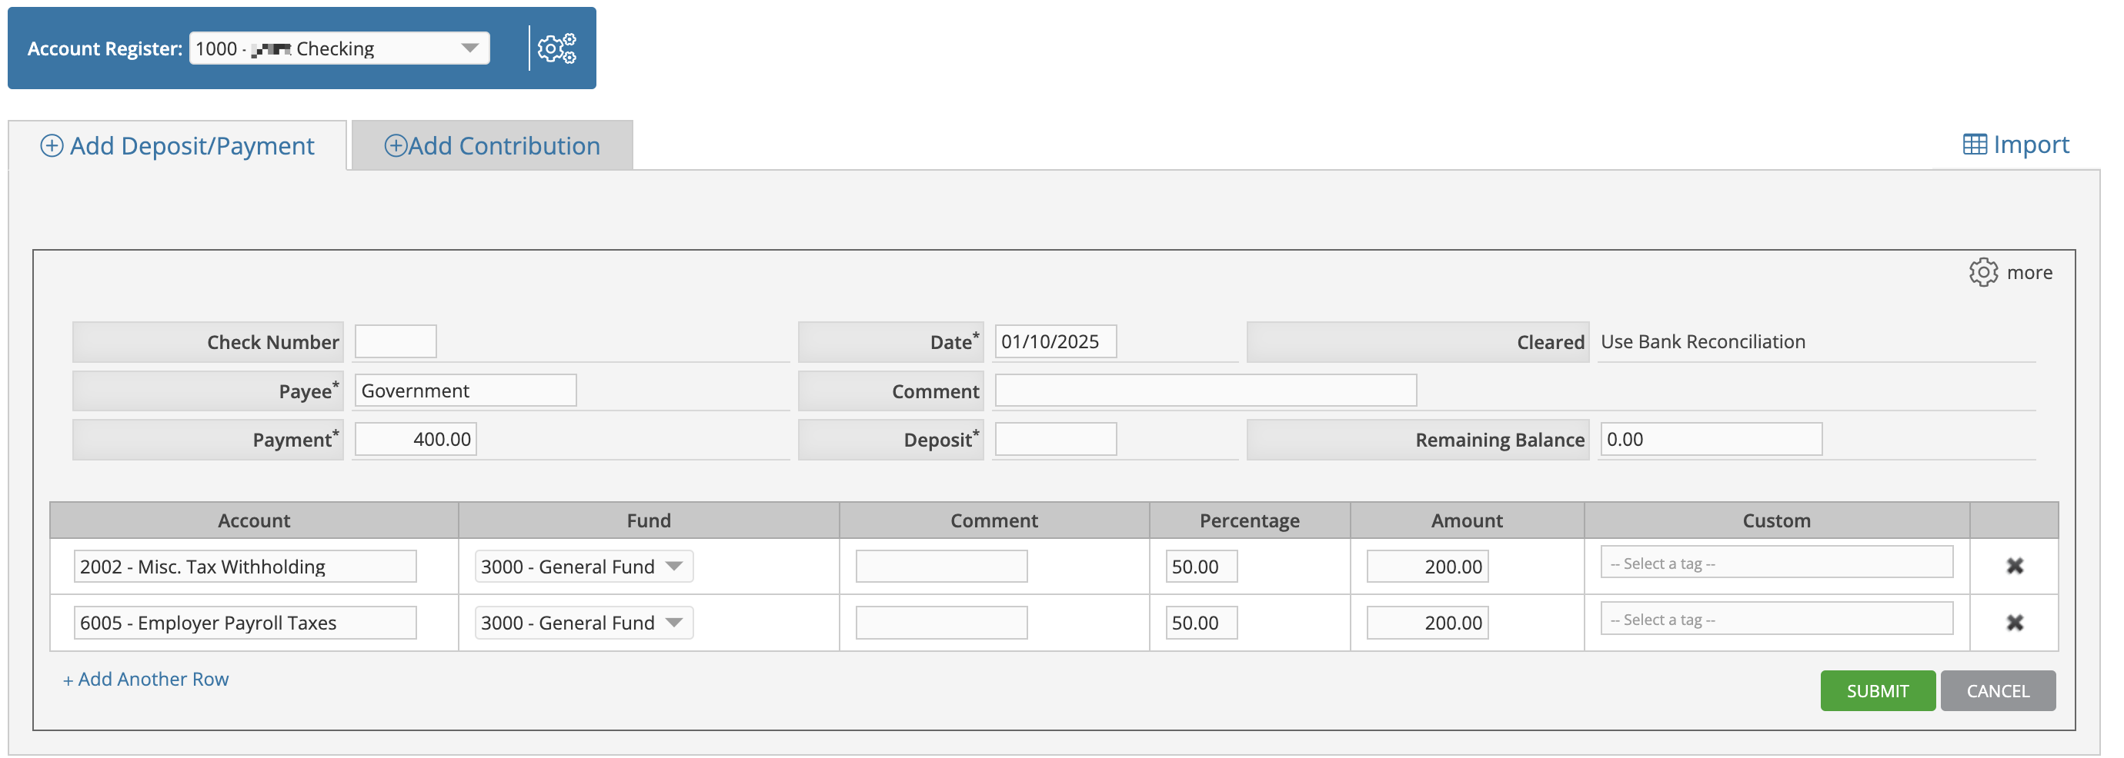2124x758 pixels.
Task: Click the Import table icon
Action: (x=1974, y=145)
